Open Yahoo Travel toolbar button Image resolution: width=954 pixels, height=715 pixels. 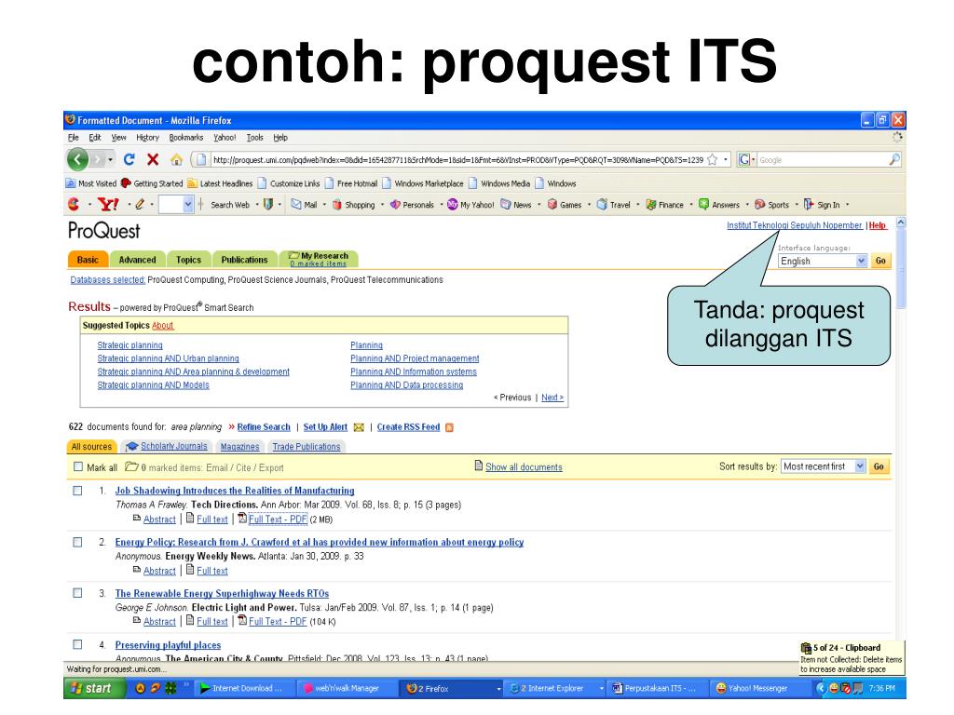(613, 205)
